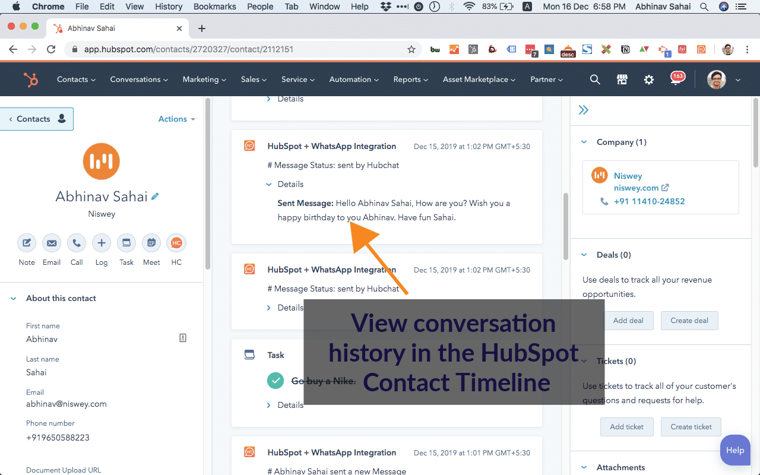
Task: Bookmark this page with the star icon
Action: click(x=411, y=49)
